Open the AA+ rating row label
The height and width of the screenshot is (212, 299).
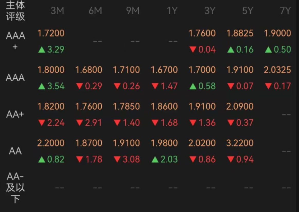[15, 114]
